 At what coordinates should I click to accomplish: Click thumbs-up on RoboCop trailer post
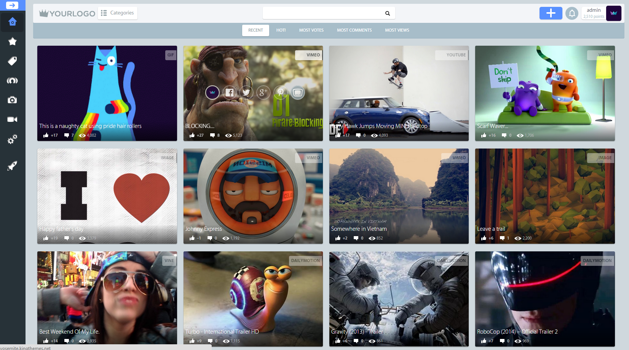coord(484,341)
